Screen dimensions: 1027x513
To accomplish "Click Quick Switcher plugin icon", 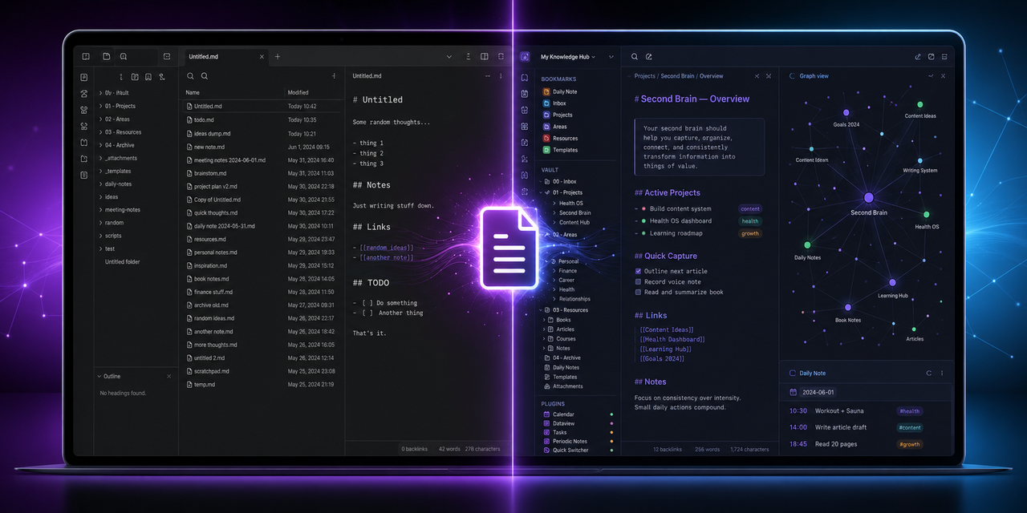I will [x=546, y=450].
